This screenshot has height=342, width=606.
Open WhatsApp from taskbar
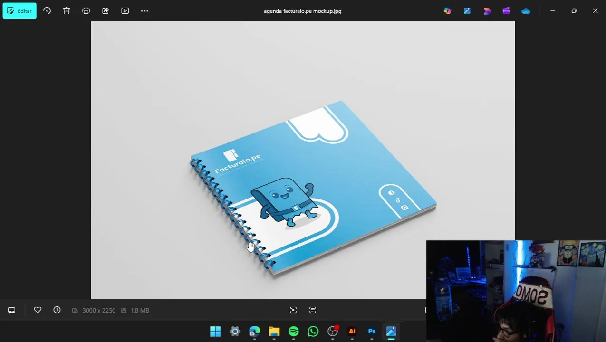tap(313, 332)
